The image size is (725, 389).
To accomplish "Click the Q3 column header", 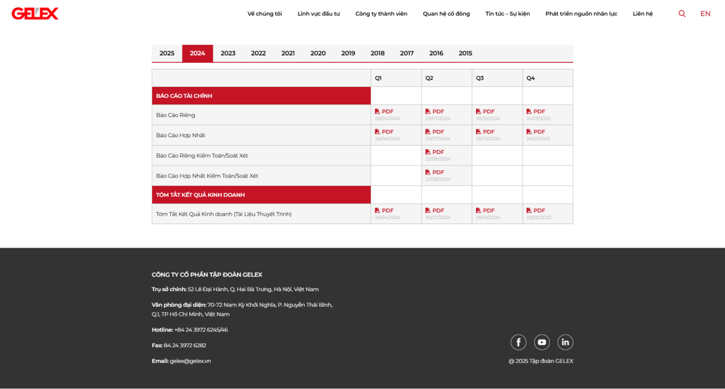I will click(x=498, y=78).
